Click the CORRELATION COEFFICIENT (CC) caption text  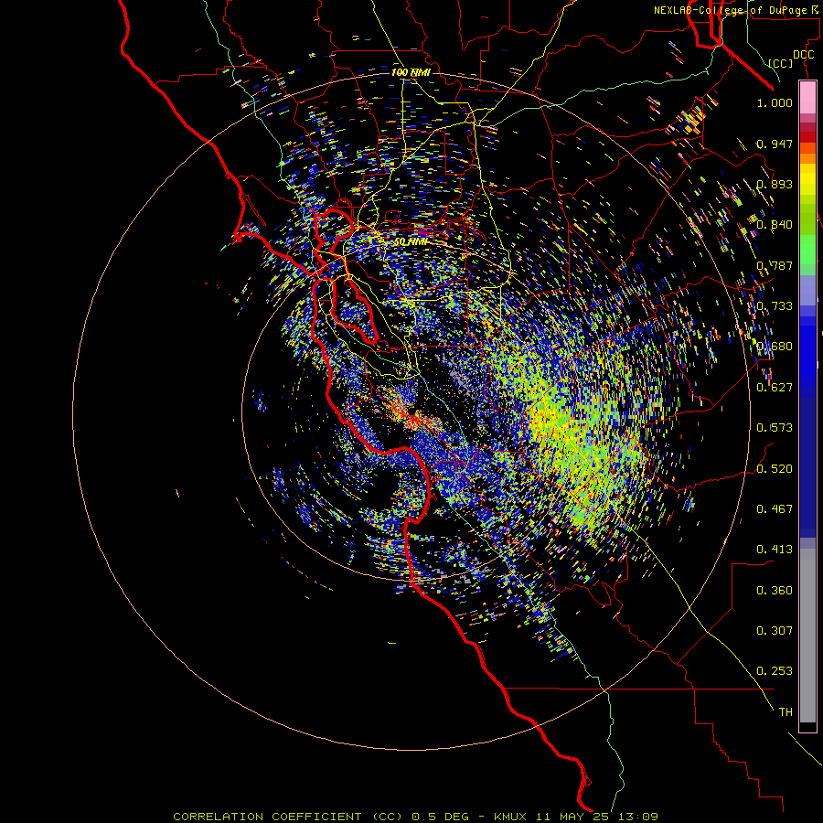tap(288, 817)
